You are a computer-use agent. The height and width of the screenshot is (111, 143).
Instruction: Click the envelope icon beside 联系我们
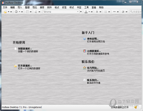[84, 80]
